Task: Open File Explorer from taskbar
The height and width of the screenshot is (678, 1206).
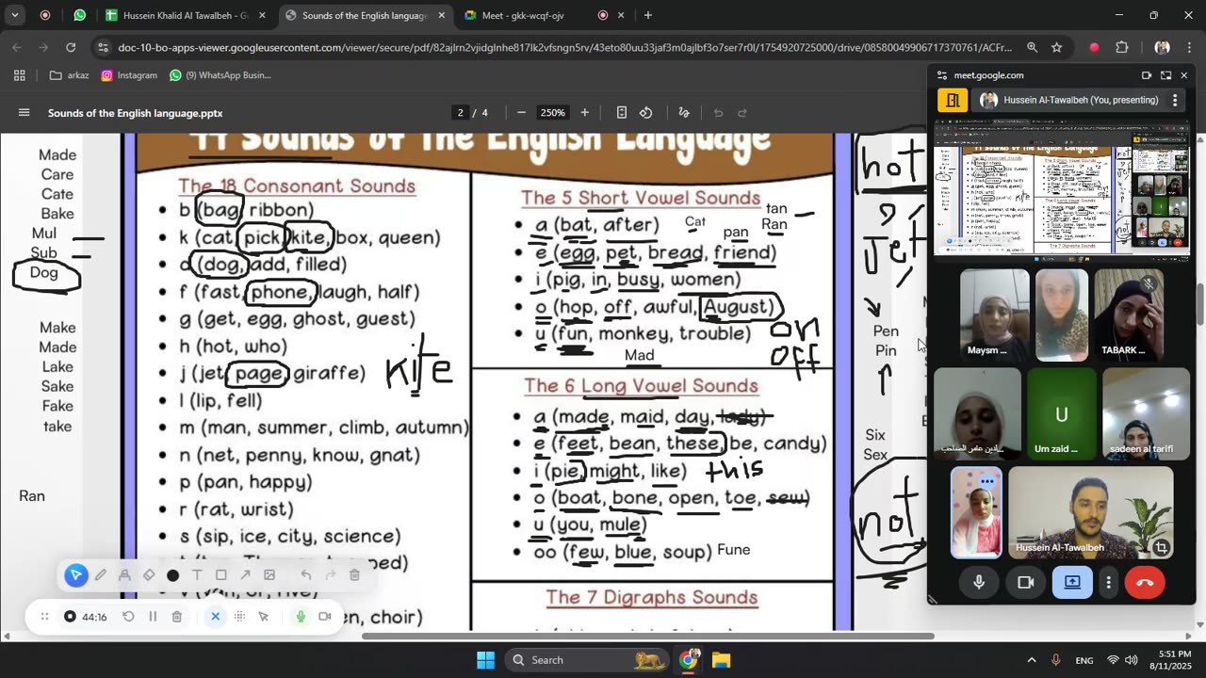Action: tap(721, 660)
